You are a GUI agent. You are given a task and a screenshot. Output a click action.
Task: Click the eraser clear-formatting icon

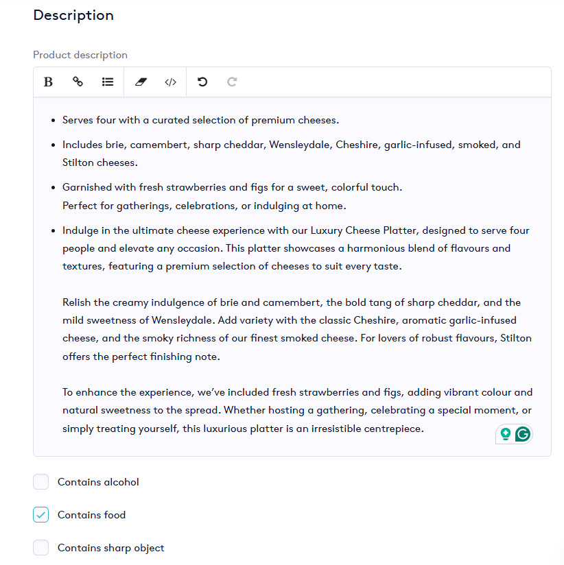(141, 82)
